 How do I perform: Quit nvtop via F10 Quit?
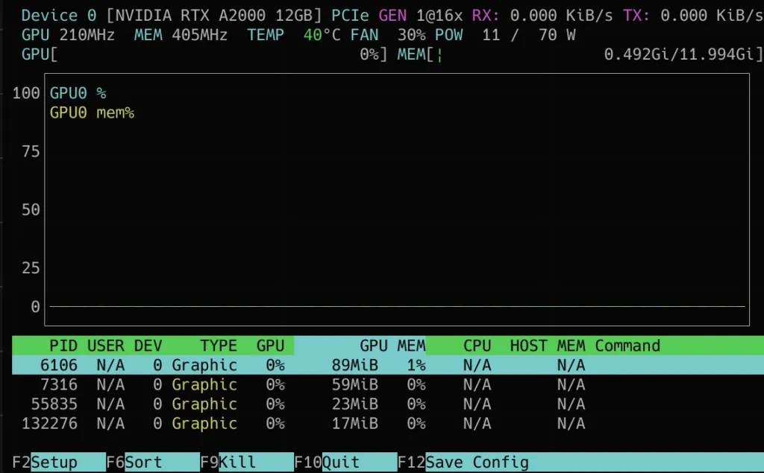coord(346,462)
